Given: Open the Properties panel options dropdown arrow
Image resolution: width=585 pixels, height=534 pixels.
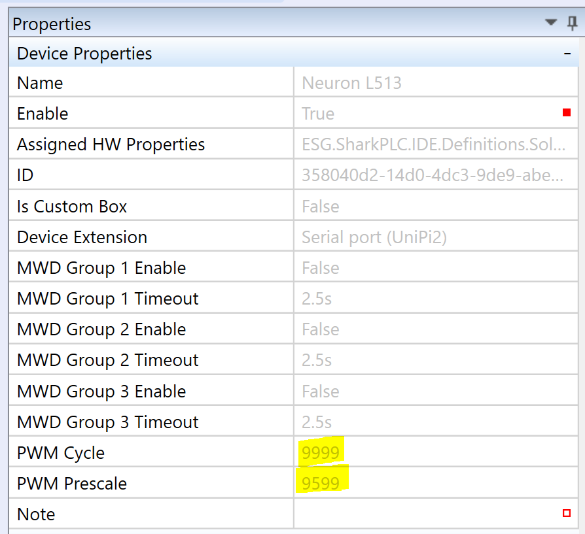Looking at the screenshot, I should pos(551,23).
